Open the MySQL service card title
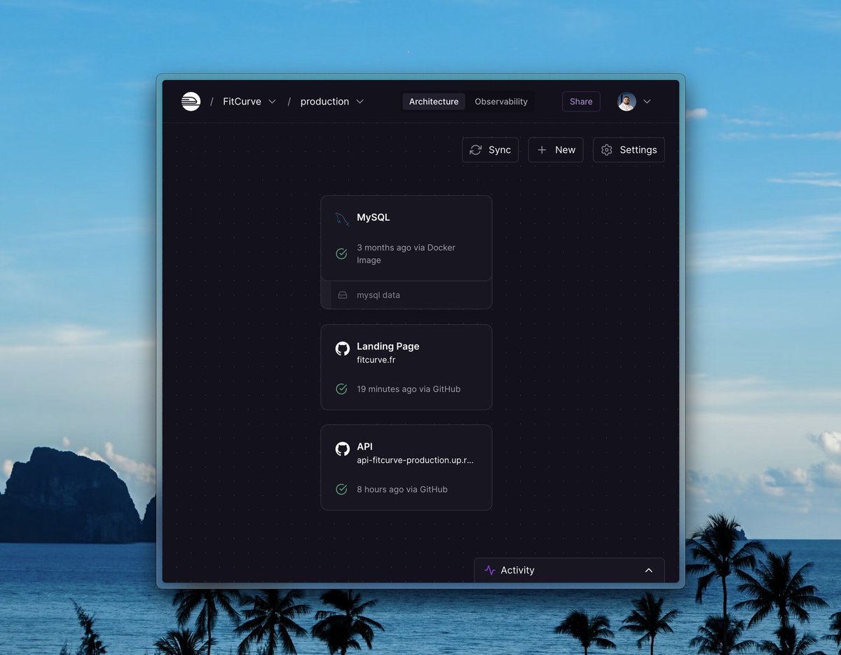This screenshot has width=841, height=655. [x=373, y=217]
